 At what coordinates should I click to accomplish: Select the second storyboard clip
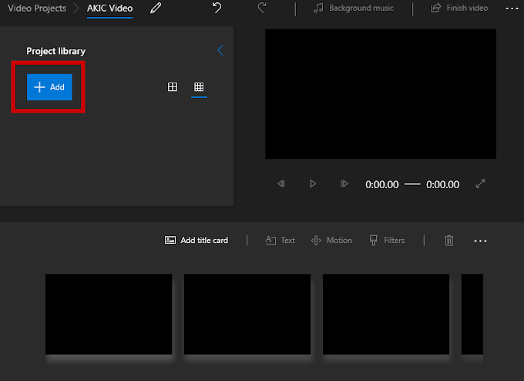(247, 315)
